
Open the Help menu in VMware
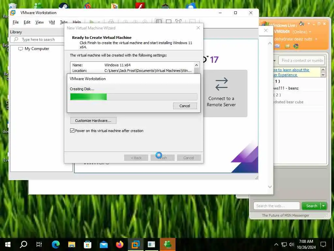77,22
